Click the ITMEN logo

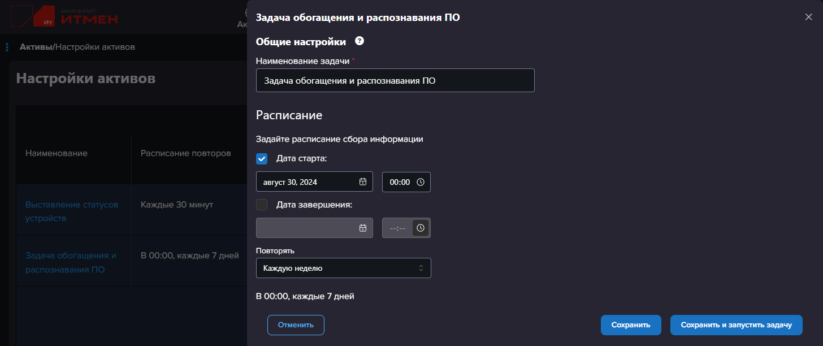(65, 18)
